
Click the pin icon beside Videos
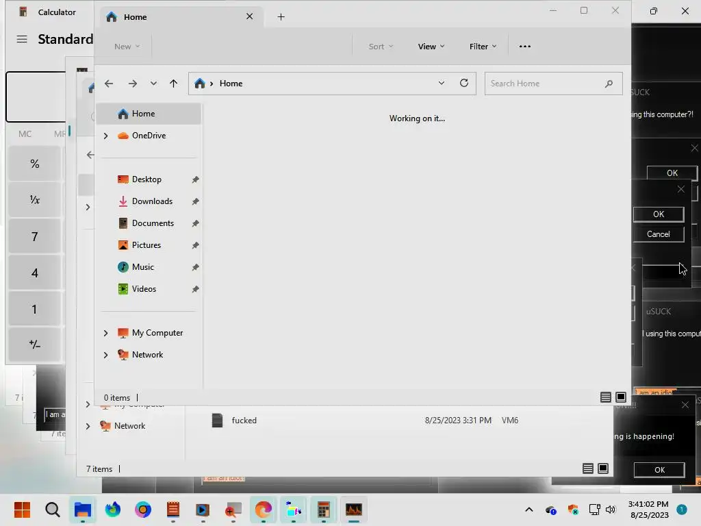pos(195,289)
